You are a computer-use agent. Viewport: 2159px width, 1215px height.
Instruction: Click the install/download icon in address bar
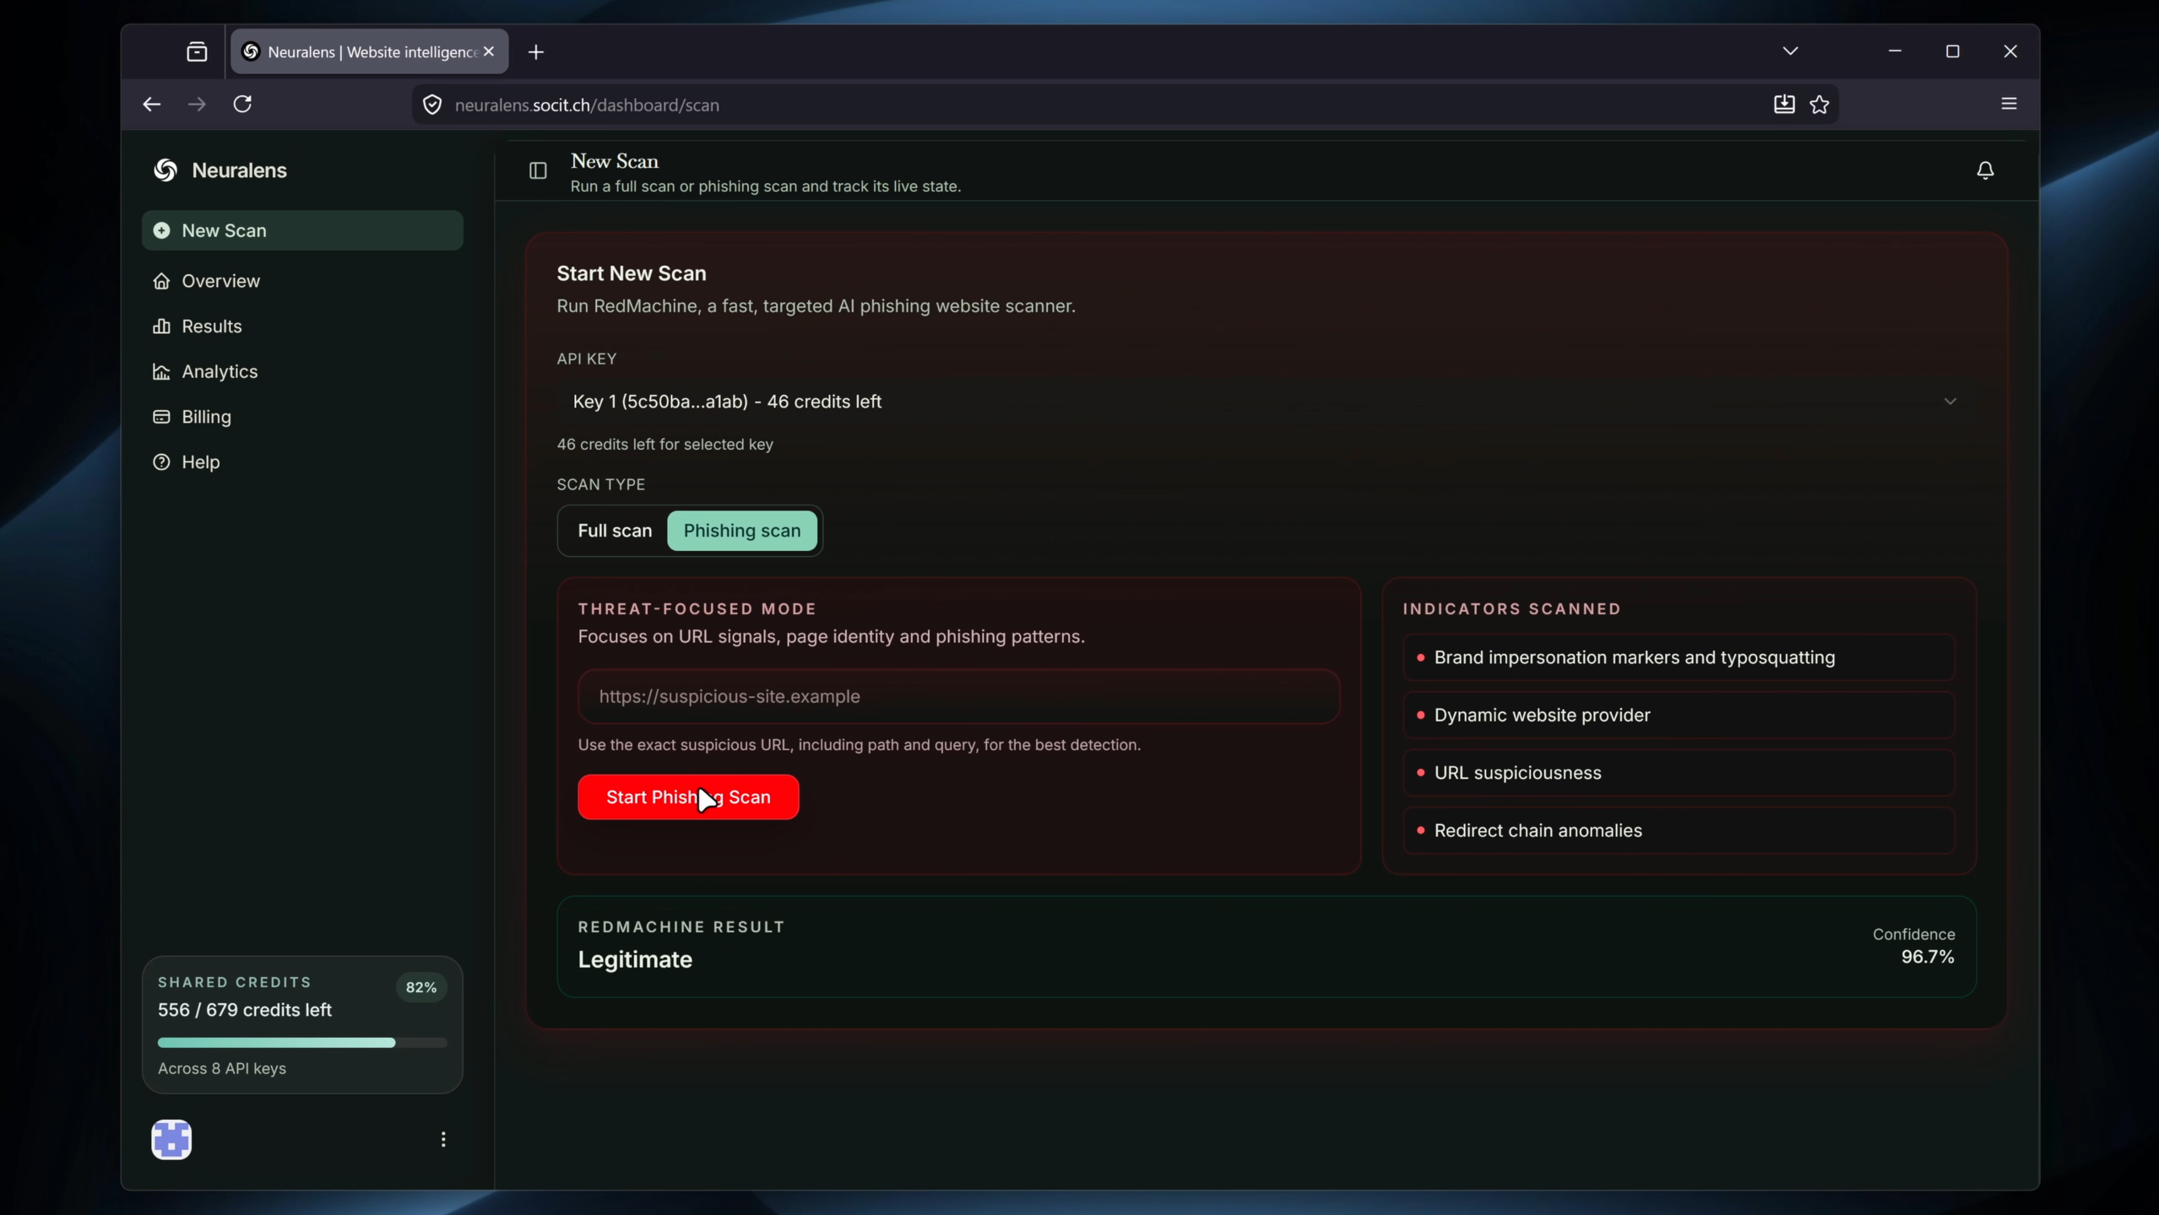coord(1783,105)
